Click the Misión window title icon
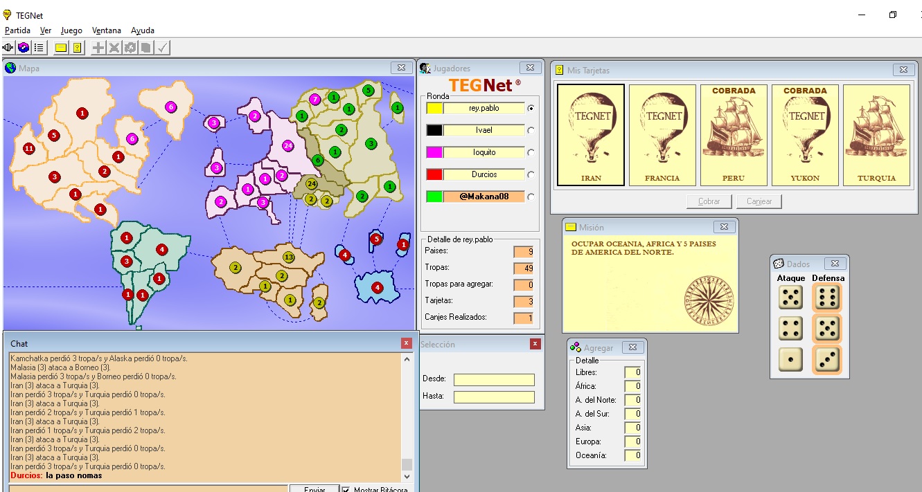This screenshot has height=492, width=922. coord(571,227)
